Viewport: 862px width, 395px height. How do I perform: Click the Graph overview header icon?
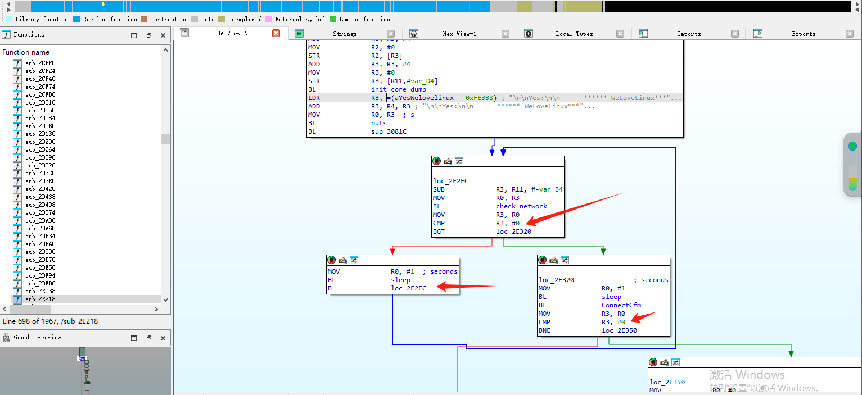coord(7,337)
